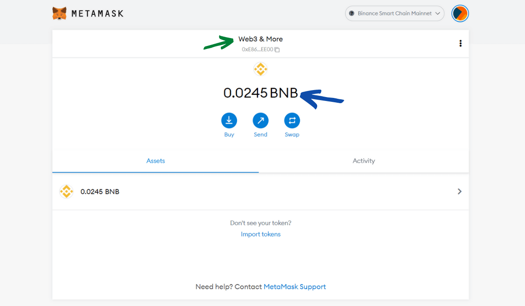
Task: Click the Swap arrows button
Action: 292,121
